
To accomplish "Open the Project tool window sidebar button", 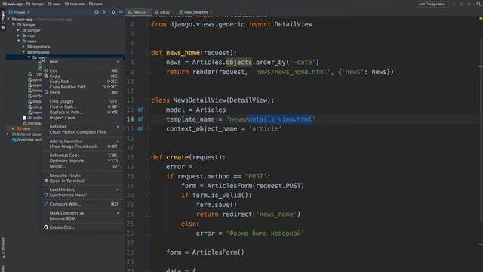I will [x=3, y=20].
